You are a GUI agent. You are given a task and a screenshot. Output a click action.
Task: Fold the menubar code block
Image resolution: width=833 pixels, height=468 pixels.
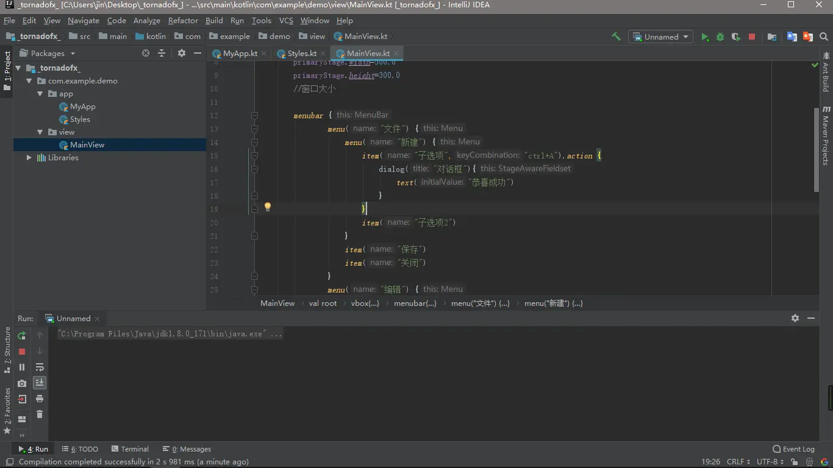click(254, 115)
